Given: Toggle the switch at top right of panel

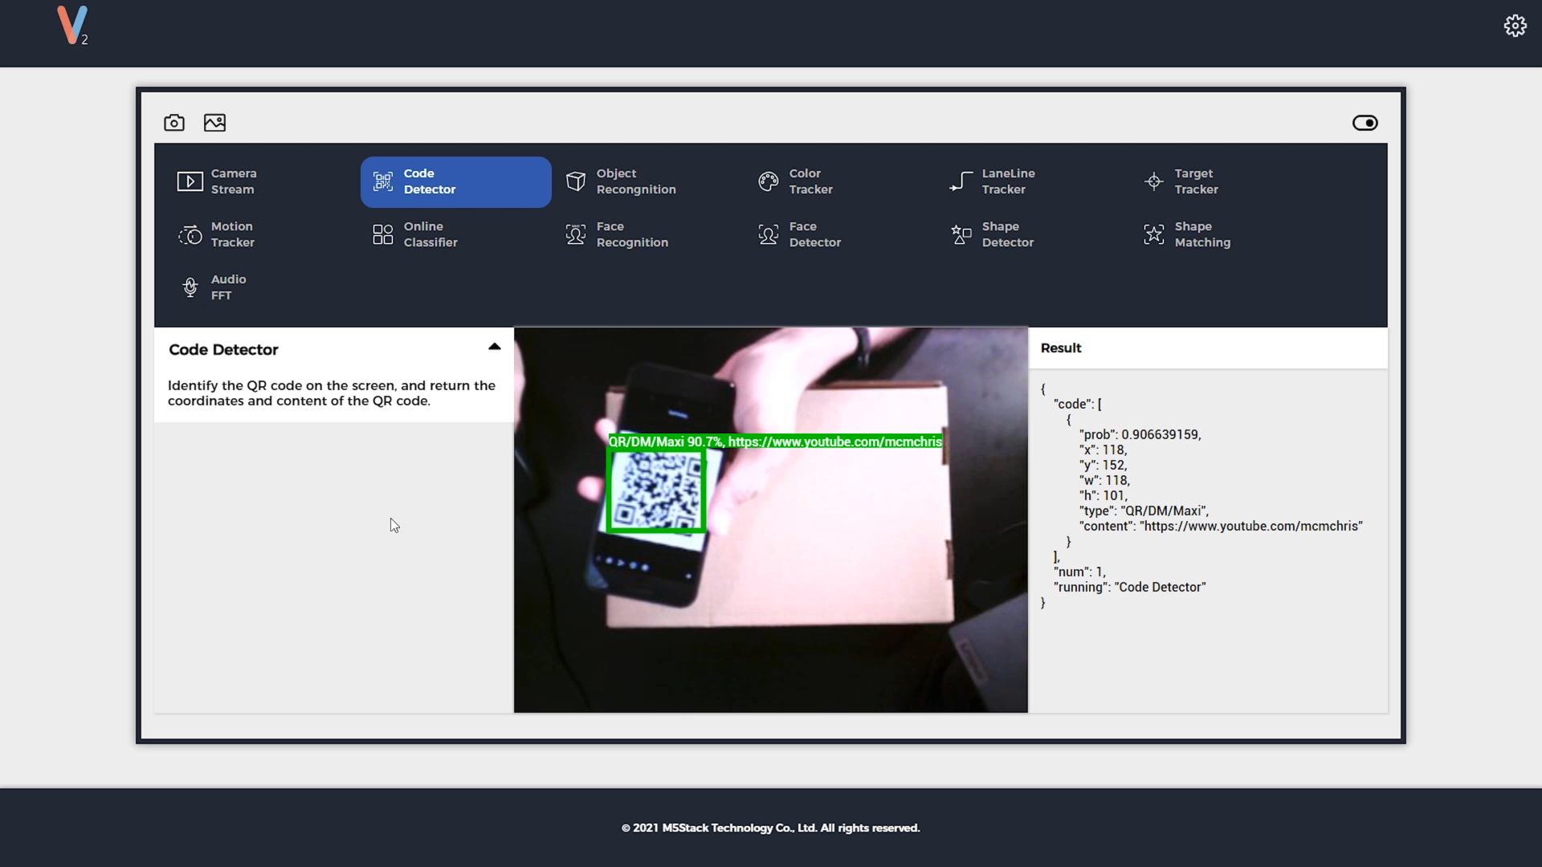Looking at the screenshot, I should click(1365, 123).
